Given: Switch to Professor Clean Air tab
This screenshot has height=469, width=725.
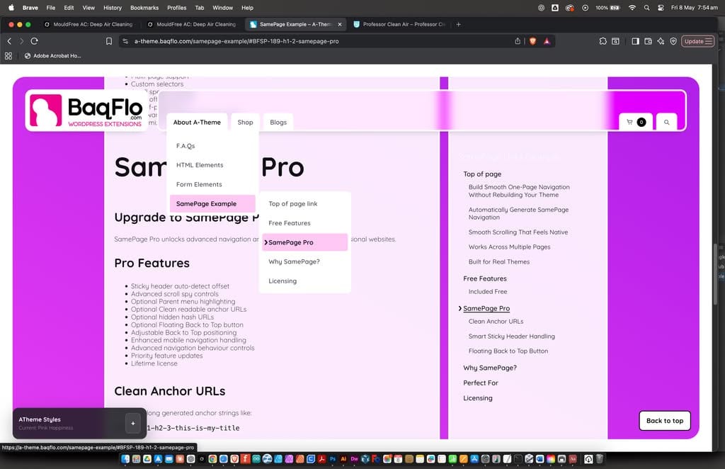Looking at the screenshot, I should (401, 24).
